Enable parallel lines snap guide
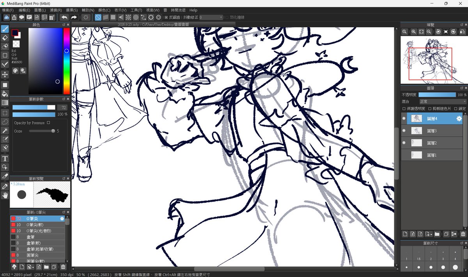 [x=105, y=18]
